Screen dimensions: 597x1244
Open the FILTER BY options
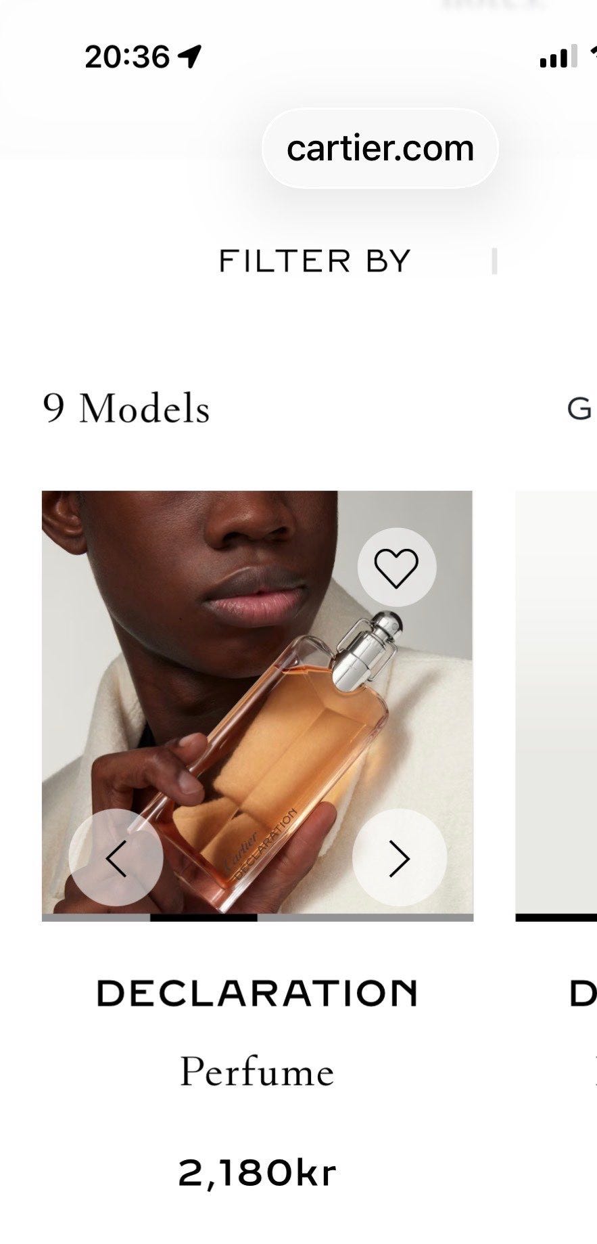315,261
